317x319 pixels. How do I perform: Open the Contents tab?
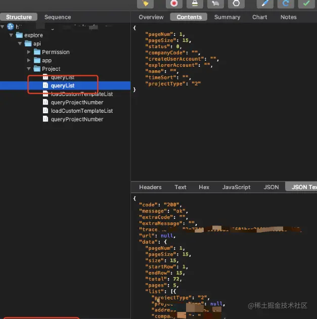189,17
